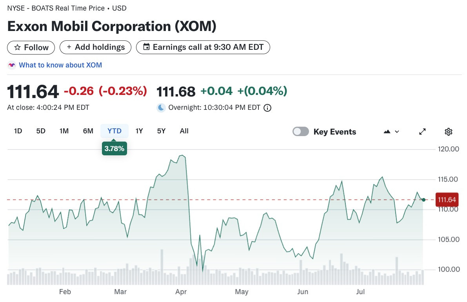
Task: Click the 115.00 axis label
Action: (x=448, y=179)
